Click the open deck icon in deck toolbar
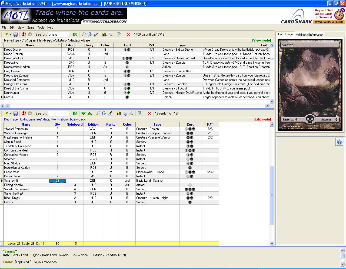The image size is (346, 269). pyautogui.click(x=6, y=113)
